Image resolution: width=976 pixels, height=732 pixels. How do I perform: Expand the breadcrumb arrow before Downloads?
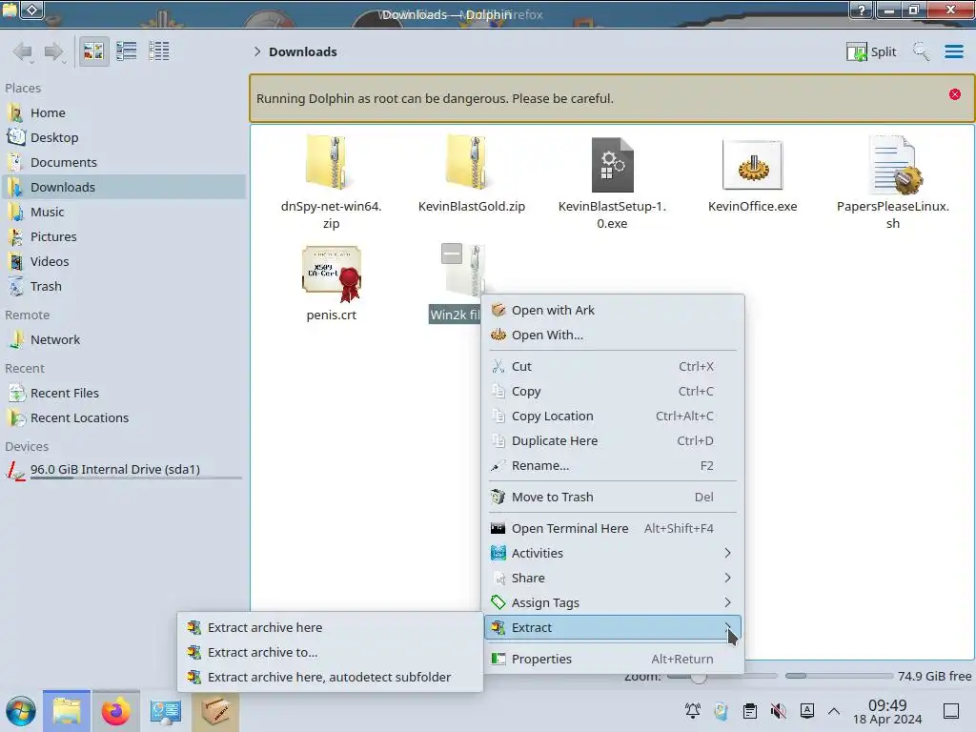pos(257,51)
